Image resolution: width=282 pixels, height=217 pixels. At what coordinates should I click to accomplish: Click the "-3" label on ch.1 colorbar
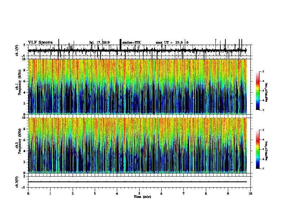click(262, 71)
